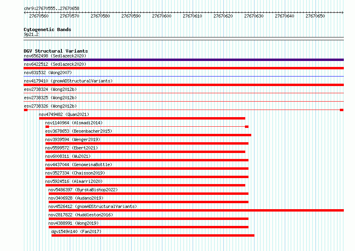Click the nsv4526412 (gnomADStructuralVariants) label
355x251 pixels.
click(x=93, y=206)
